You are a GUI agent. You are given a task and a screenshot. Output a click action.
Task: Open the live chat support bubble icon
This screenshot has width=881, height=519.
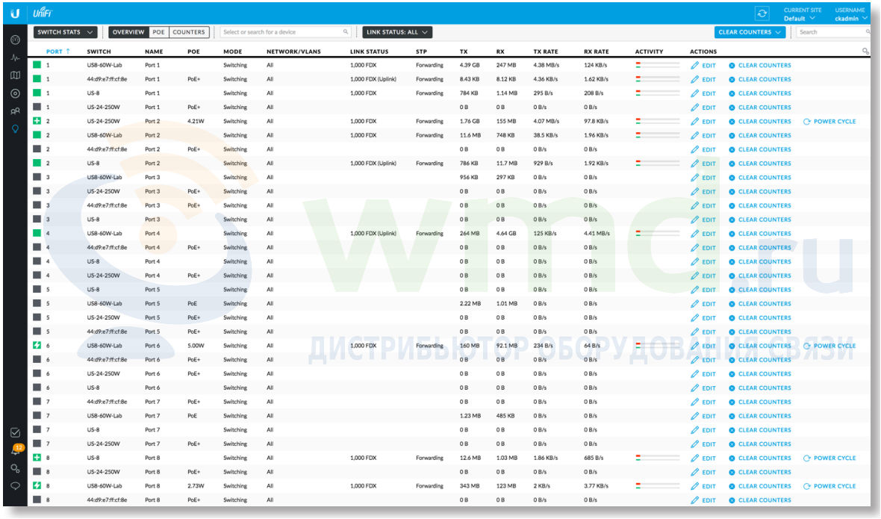point(15,486)
